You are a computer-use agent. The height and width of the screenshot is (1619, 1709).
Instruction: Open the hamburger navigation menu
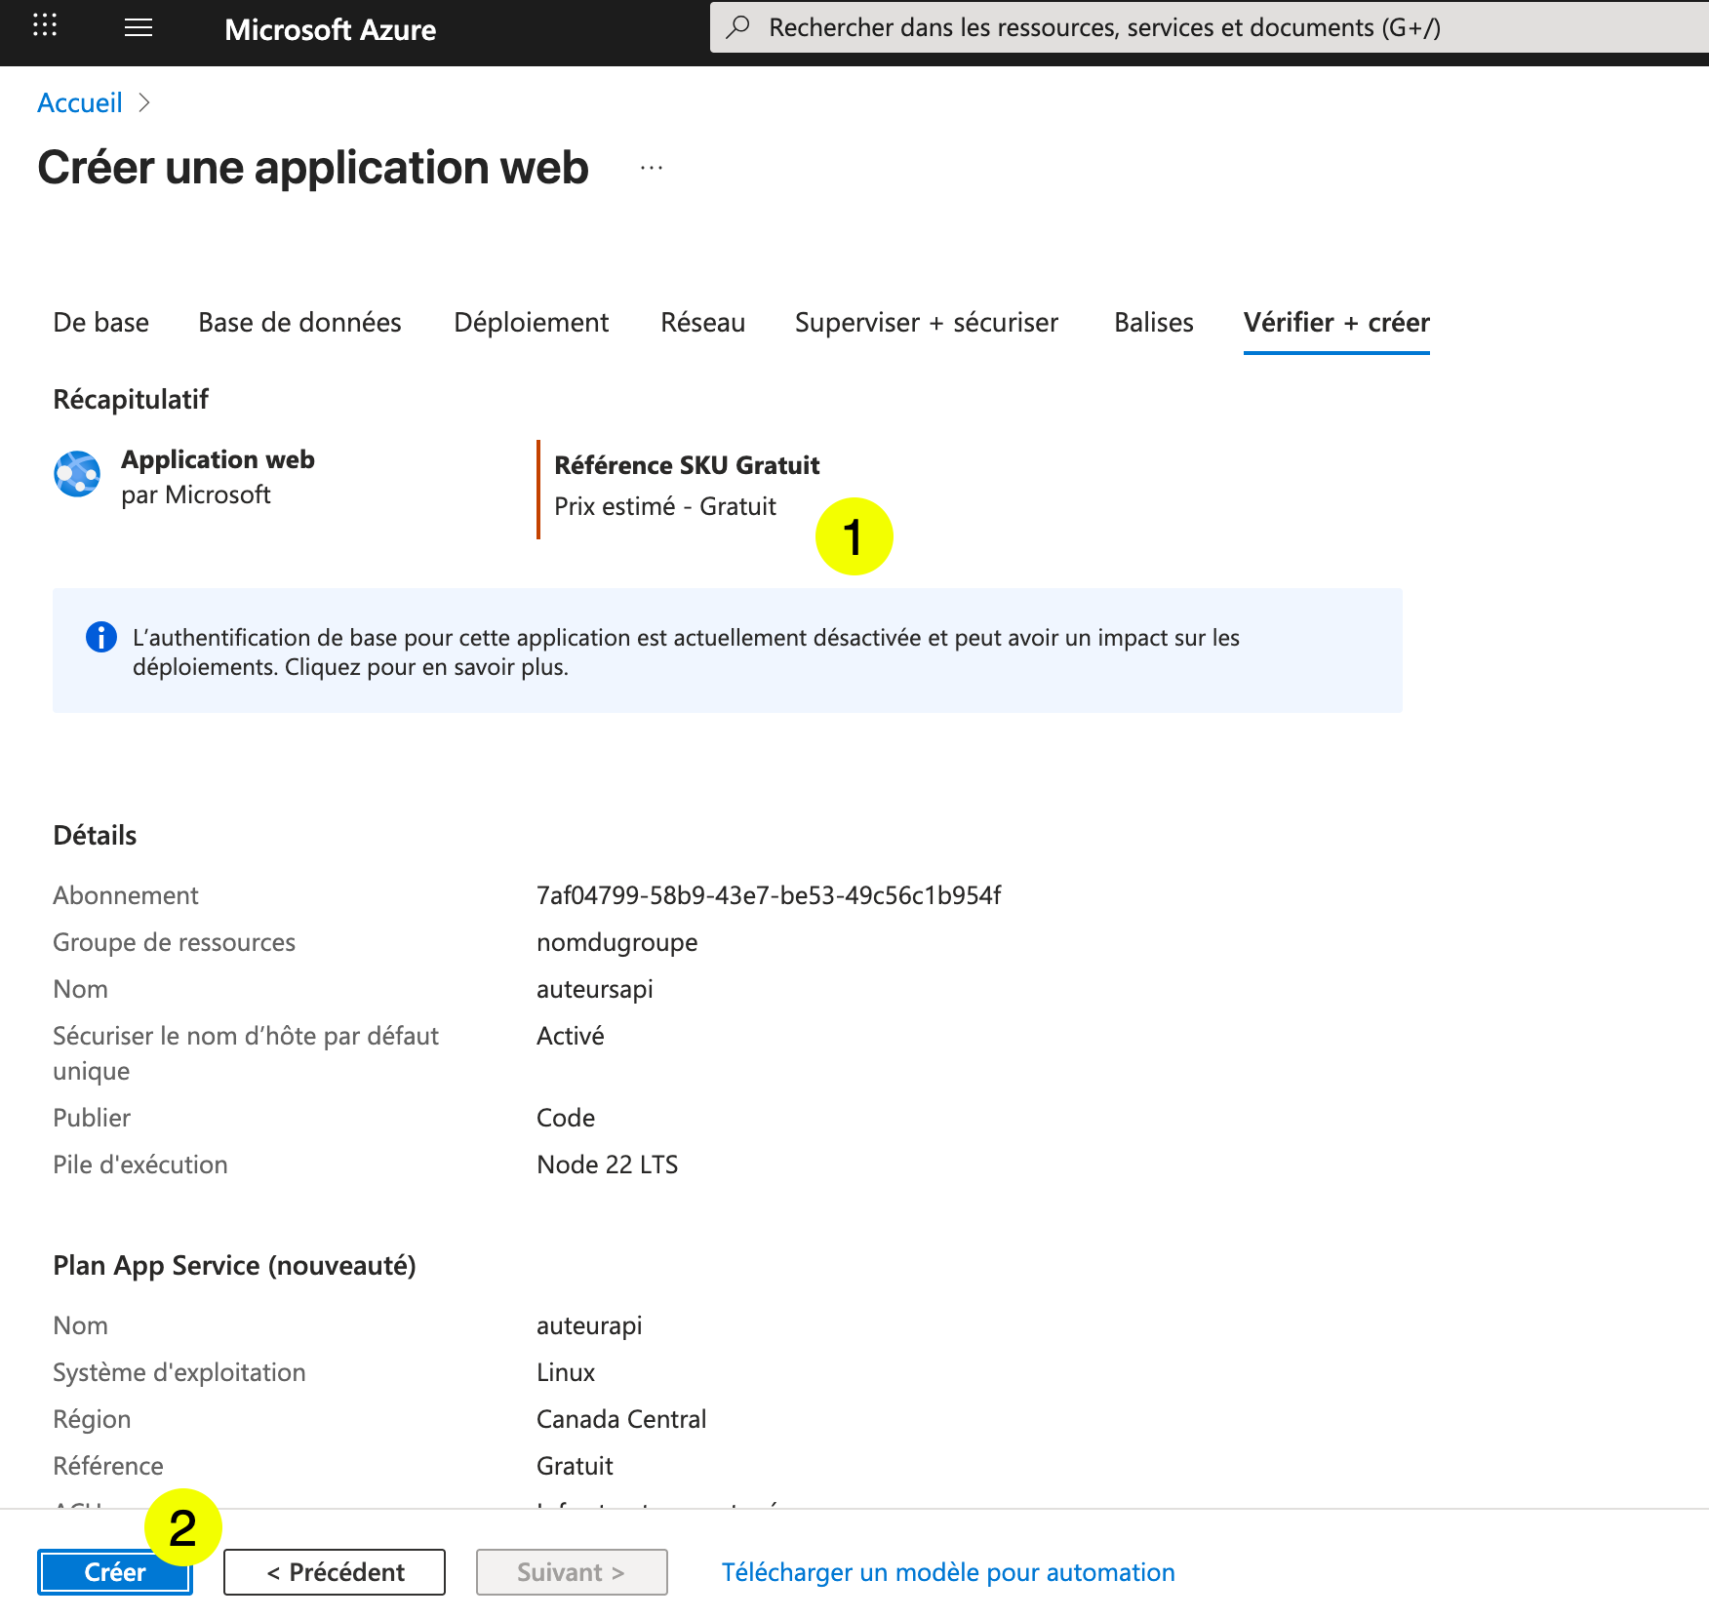coord(138,28)
